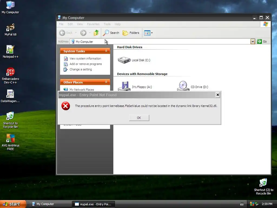Open the My Computer desktop icon
The width and height of the screenshot is (277, 208).
pyautogui.click(x=10, y=7)
